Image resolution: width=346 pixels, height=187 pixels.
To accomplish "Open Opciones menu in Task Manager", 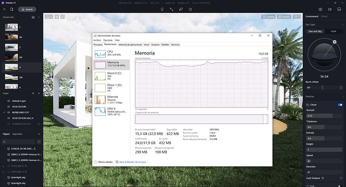I will [108, 40].
